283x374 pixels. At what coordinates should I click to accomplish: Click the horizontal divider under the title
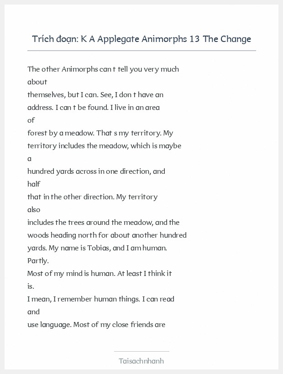(141, 51)
